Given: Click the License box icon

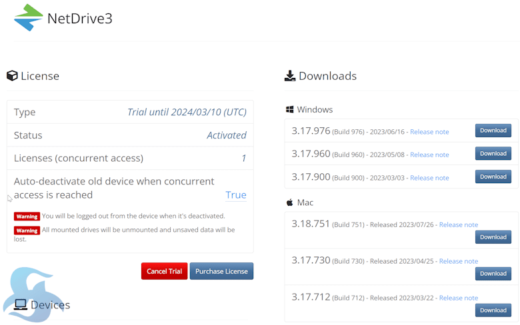Looking at the screenshot, I should [12, 76].
